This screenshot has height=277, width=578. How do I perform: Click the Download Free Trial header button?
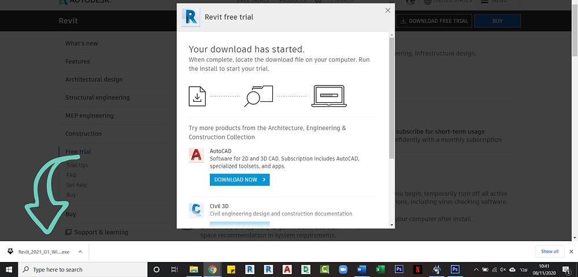[434, 21]
